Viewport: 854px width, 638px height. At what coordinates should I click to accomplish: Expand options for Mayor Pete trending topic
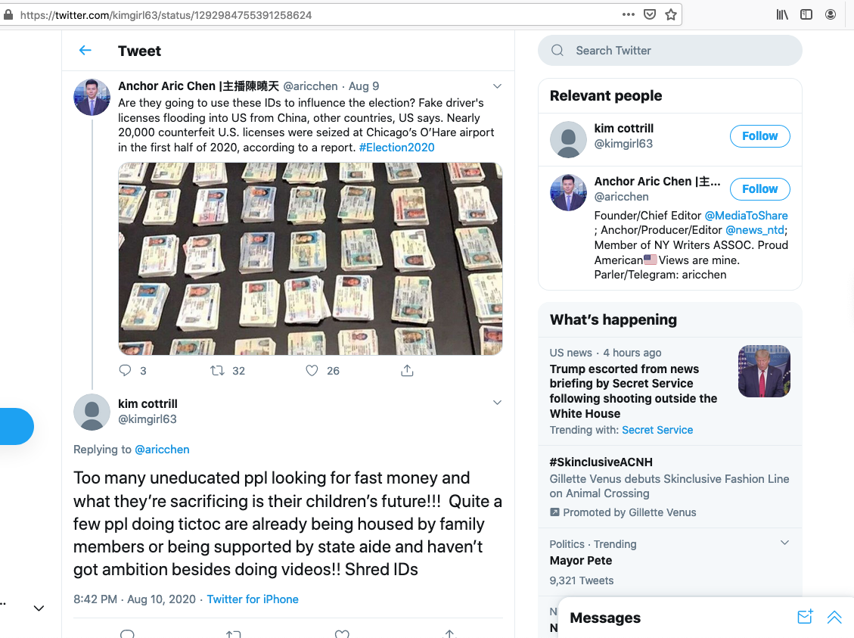coord(785,543)
